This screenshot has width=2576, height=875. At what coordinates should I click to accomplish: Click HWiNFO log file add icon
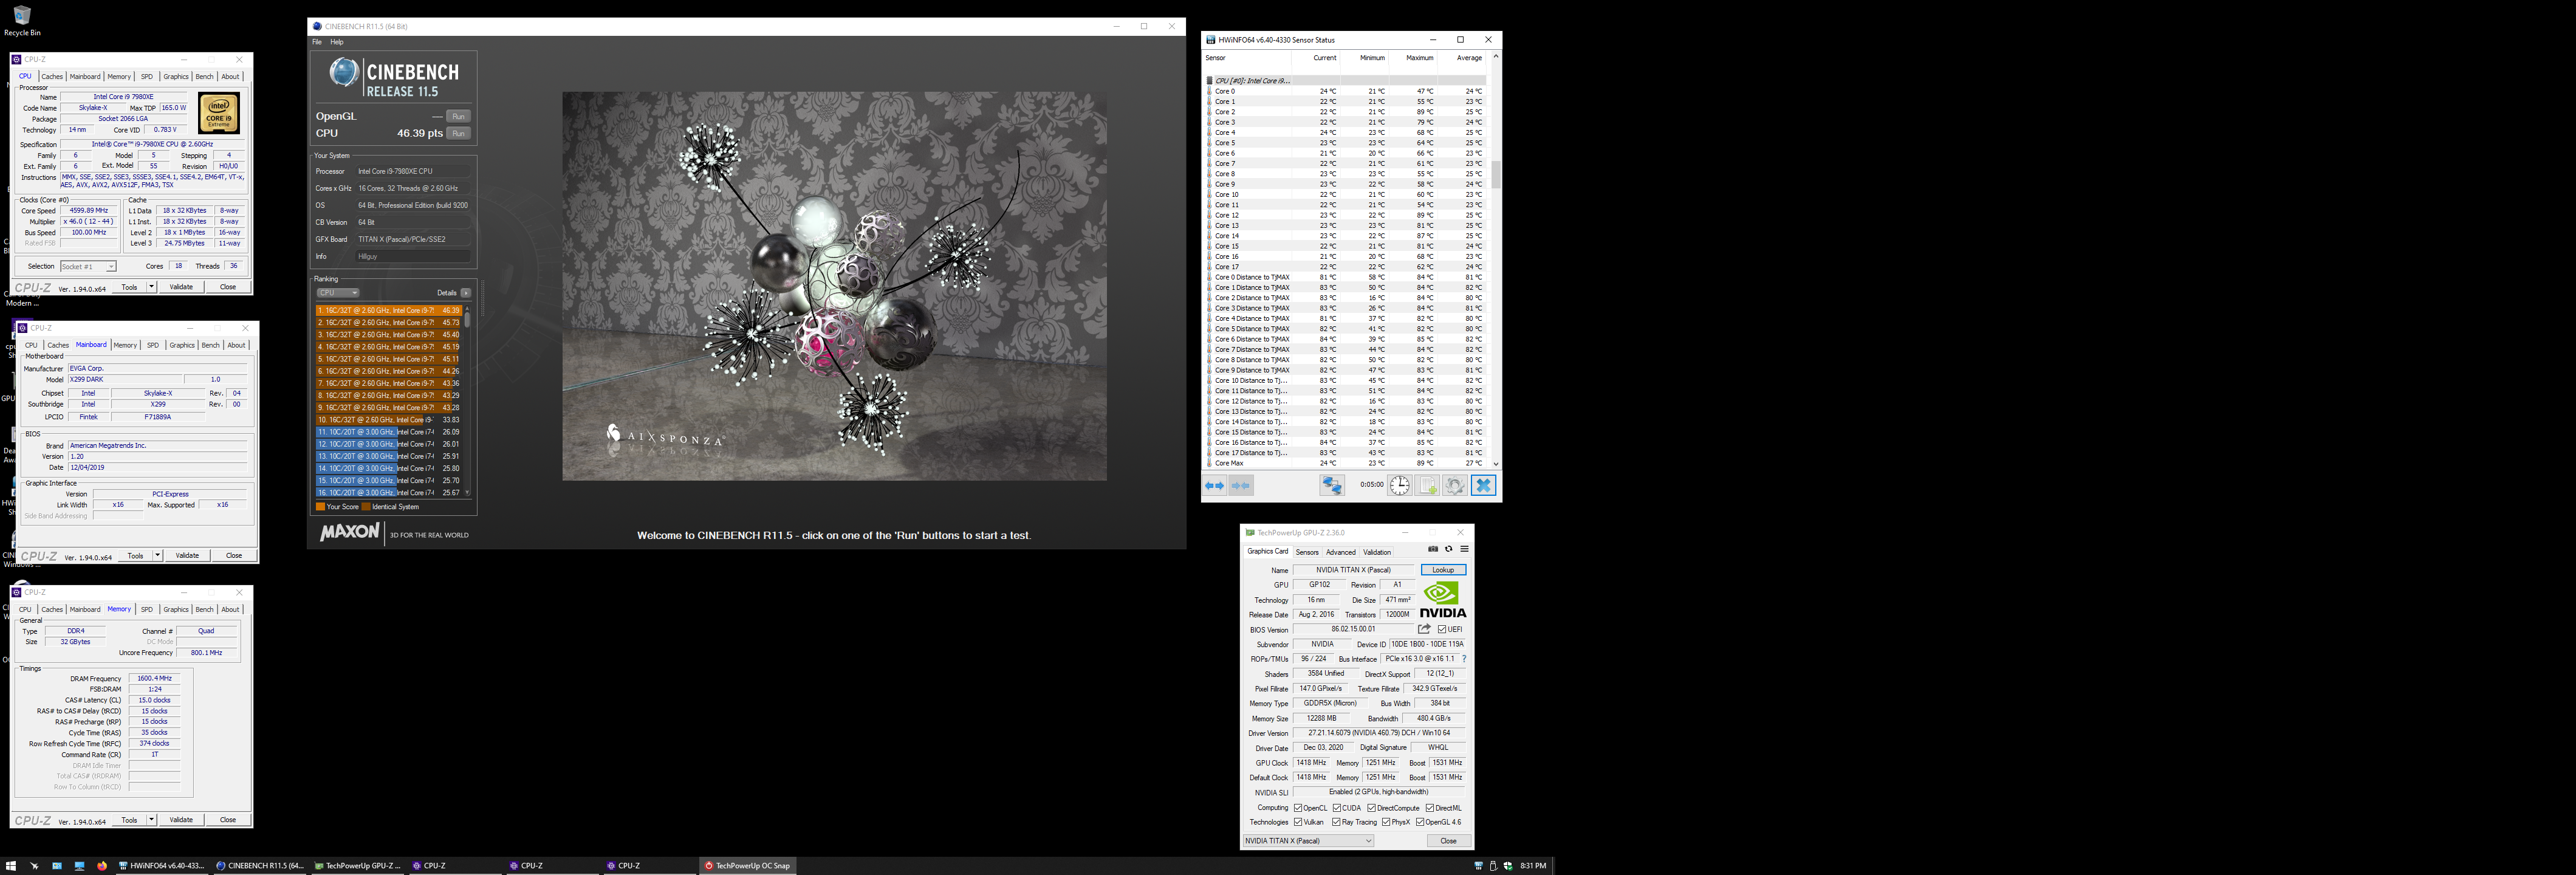click(1427, 485)
